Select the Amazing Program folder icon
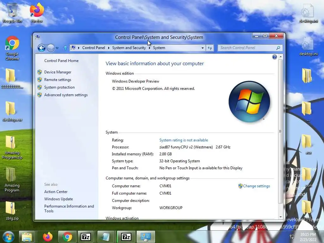 [x=12, y=180]
